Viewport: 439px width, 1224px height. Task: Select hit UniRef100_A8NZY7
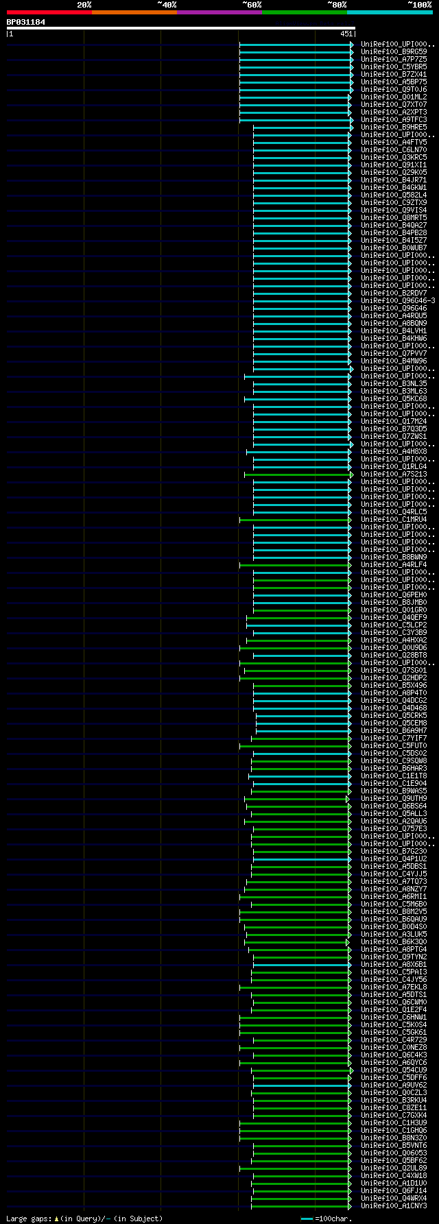(394, 889)
